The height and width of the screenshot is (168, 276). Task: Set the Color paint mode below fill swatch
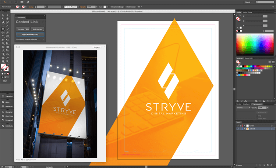click(3, 74)
